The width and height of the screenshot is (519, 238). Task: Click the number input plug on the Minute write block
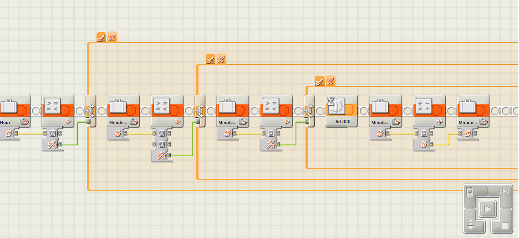pyautogui.click(x=460, y=134)
